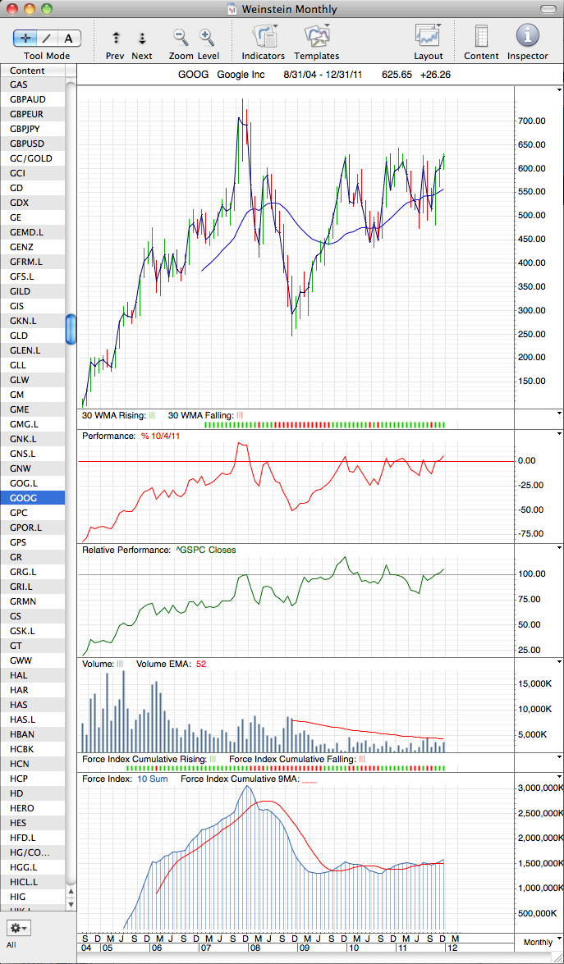Click the list scrollbar down arrow
Viewport: 564px width, 964px height.
click(x=71, y=904)
